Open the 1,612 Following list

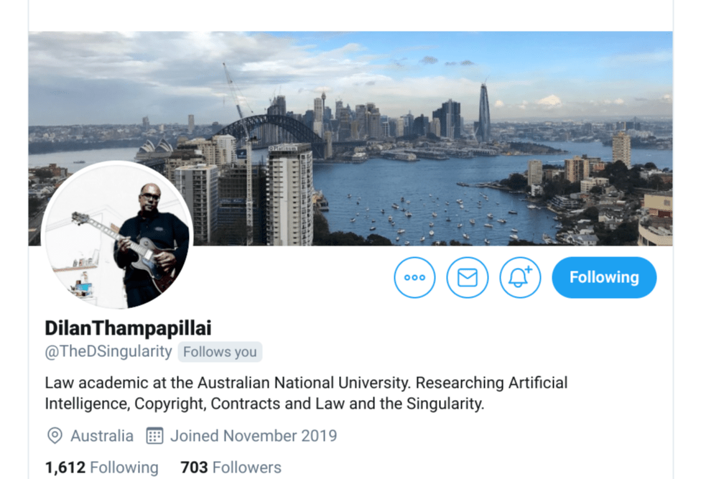click(x=102, y=468)
